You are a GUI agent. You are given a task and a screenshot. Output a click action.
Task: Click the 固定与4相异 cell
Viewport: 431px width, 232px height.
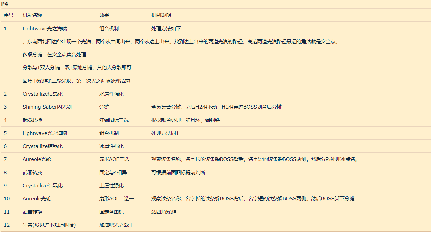[x=113, y=173]
